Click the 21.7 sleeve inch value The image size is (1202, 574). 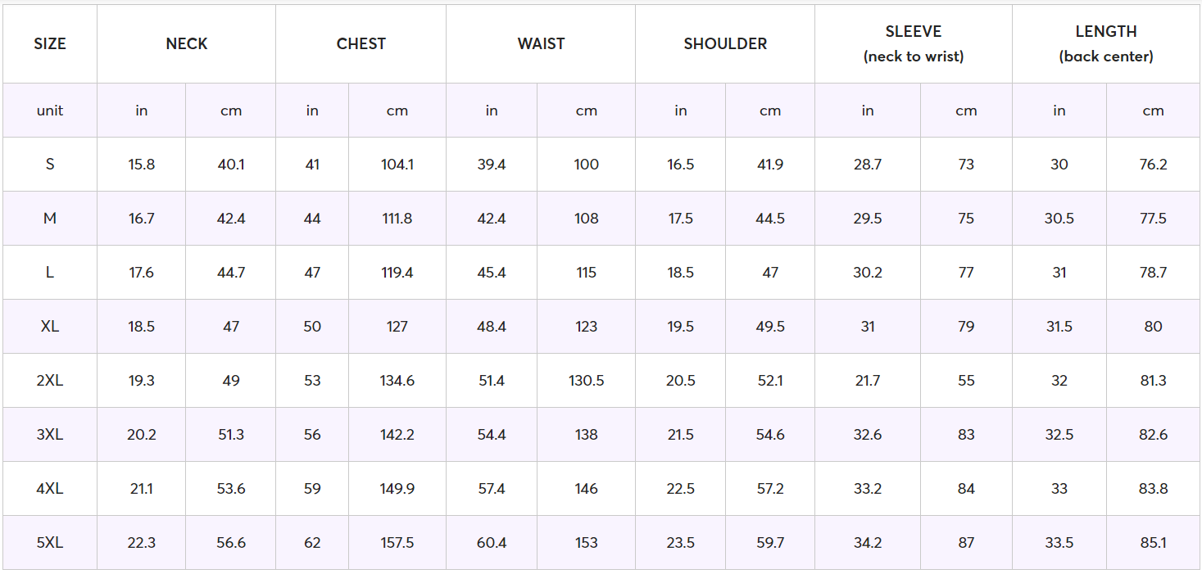[868, 381]
